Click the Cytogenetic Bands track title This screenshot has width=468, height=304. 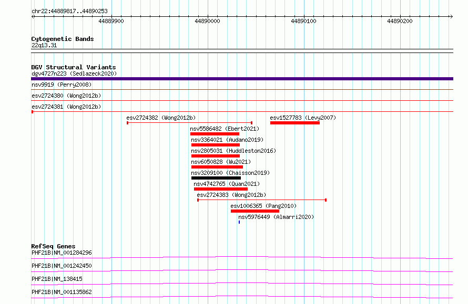pyautogui.click(x=63, y=39)
